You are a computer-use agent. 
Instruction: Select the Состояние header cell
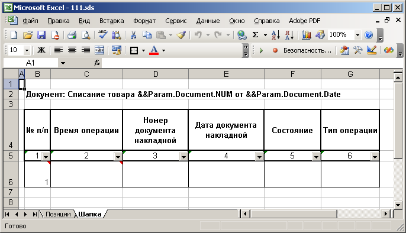(292, 130)
